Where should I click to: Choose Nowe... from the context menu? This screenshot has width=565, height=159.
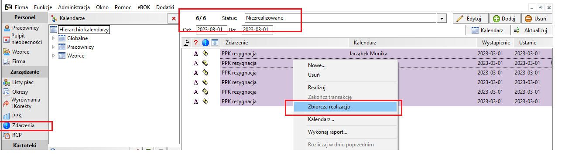coord(345,65)
